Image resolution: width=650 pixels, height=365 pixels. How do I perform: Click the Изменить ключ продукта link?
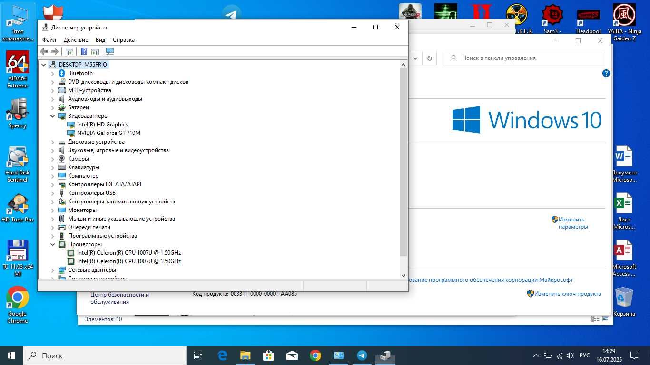[x=567, y=294]
